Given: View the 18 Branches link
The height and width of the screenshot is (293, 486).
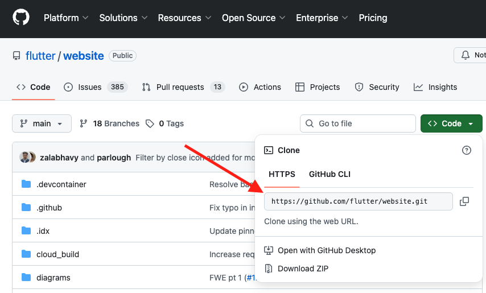Looking at the screenshot, I should click(x=109, y=123).
